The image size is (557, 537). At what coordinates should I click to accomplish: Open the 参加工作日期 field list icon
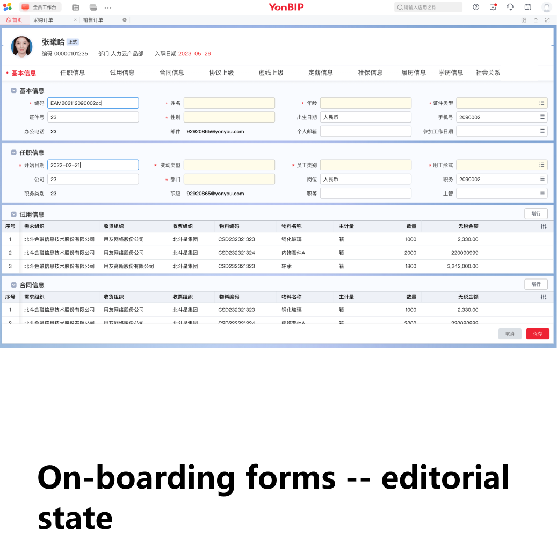[542, 131]
